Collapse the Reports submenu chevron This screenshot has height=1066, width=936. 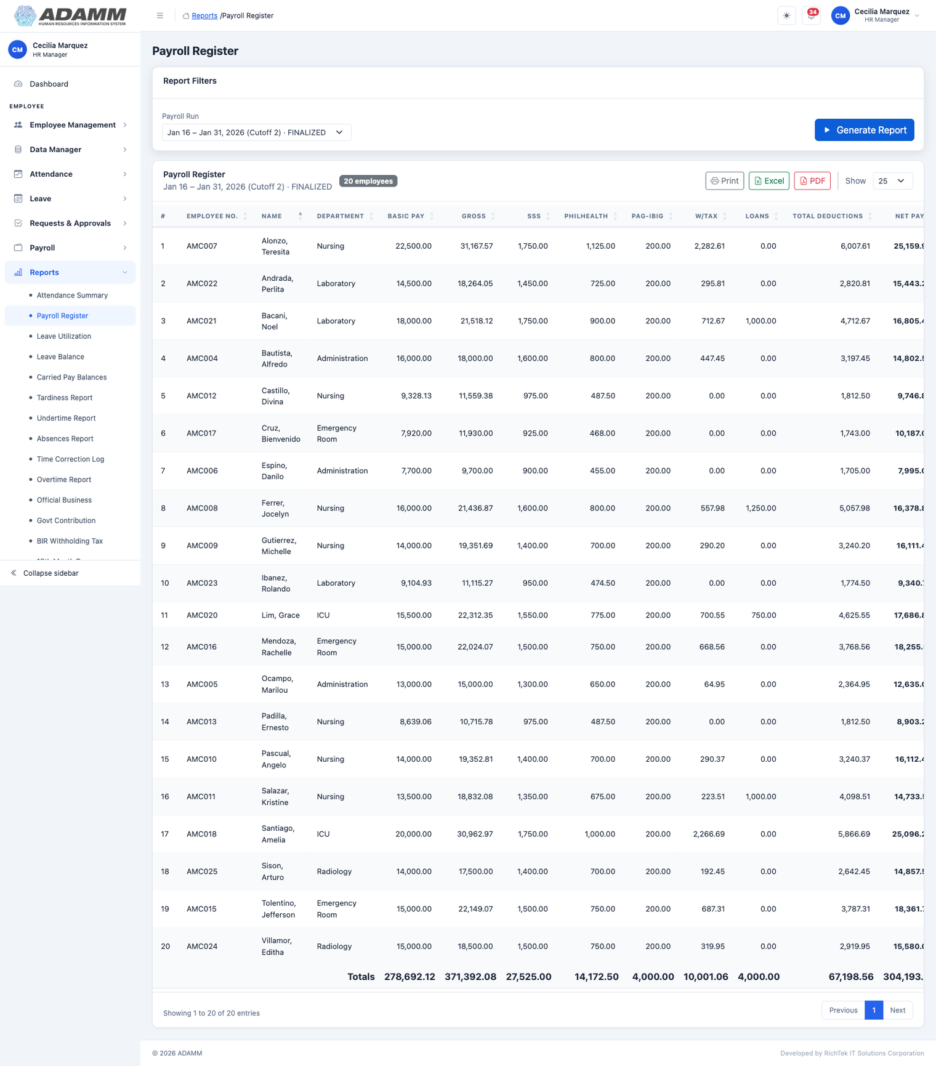click(x=125, y=273)
